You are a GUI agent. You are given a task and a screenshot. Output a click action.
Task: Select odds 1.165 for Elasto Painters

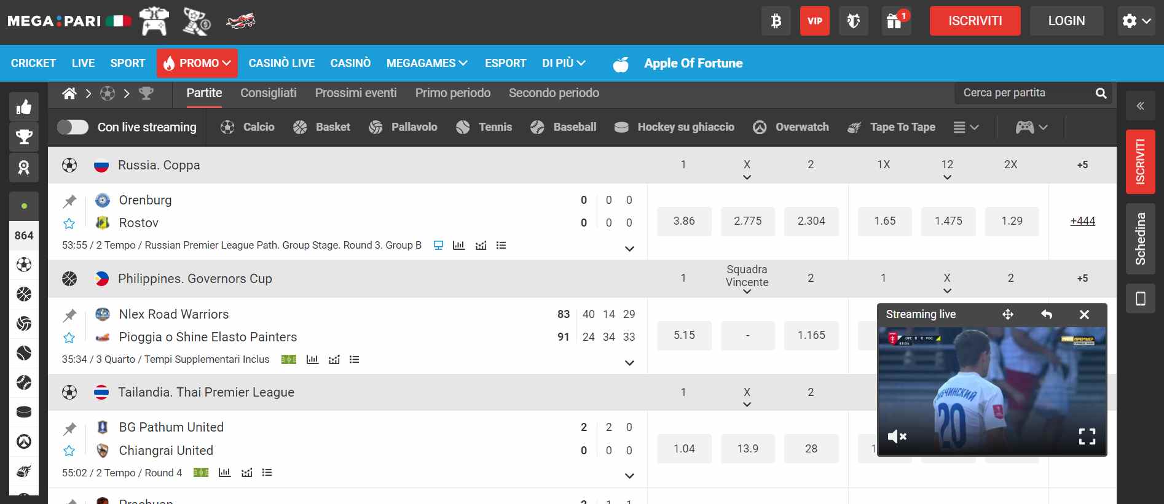coord(811,336)
